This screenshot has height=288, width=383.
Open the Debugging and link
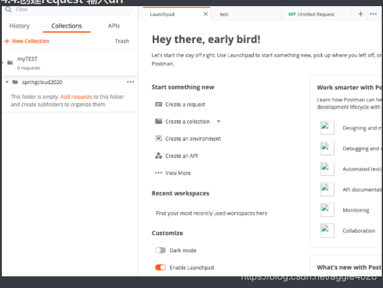(362, 149)
